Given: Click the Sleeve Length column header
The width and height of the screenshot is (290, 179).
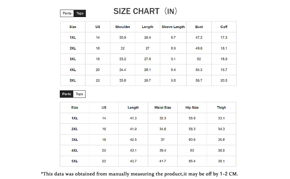Looking at the screenshot, I should click(173, 27).
